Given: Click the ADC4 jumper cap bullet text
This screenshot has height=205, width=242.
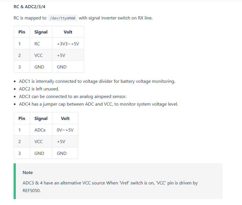Looking at the screenshot, I should pyautogui.click(x=99, y=104).
